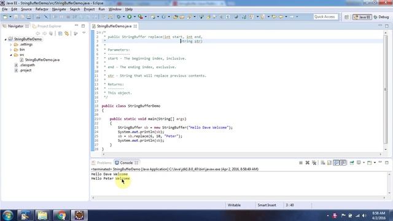Click Remove Launch X icon in Console
This screenshot has width=393, height=221.
pos(307,163)
